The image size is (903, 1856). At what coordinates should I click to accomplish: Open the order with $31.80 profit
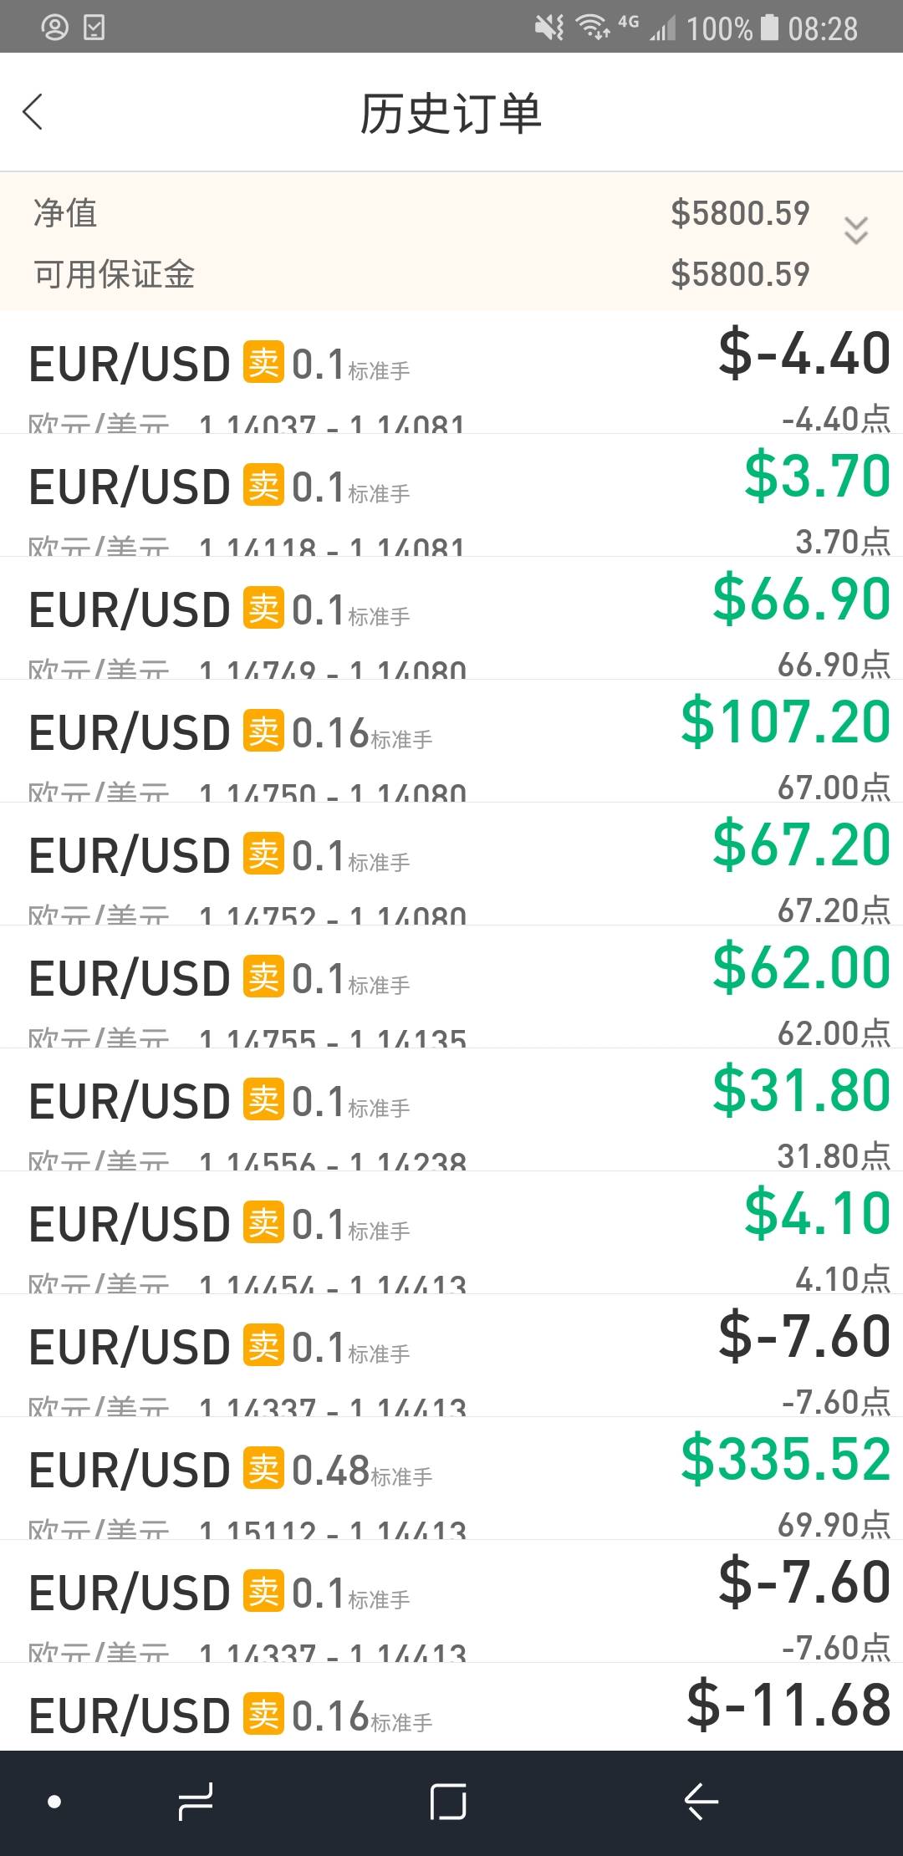pyautogui.click(x=451, y=1110)
